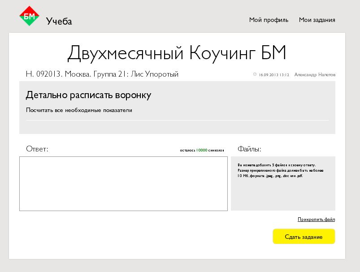Open the Мой профиль menu item
The image size is (360, 272).
click(x=269, y=20)
